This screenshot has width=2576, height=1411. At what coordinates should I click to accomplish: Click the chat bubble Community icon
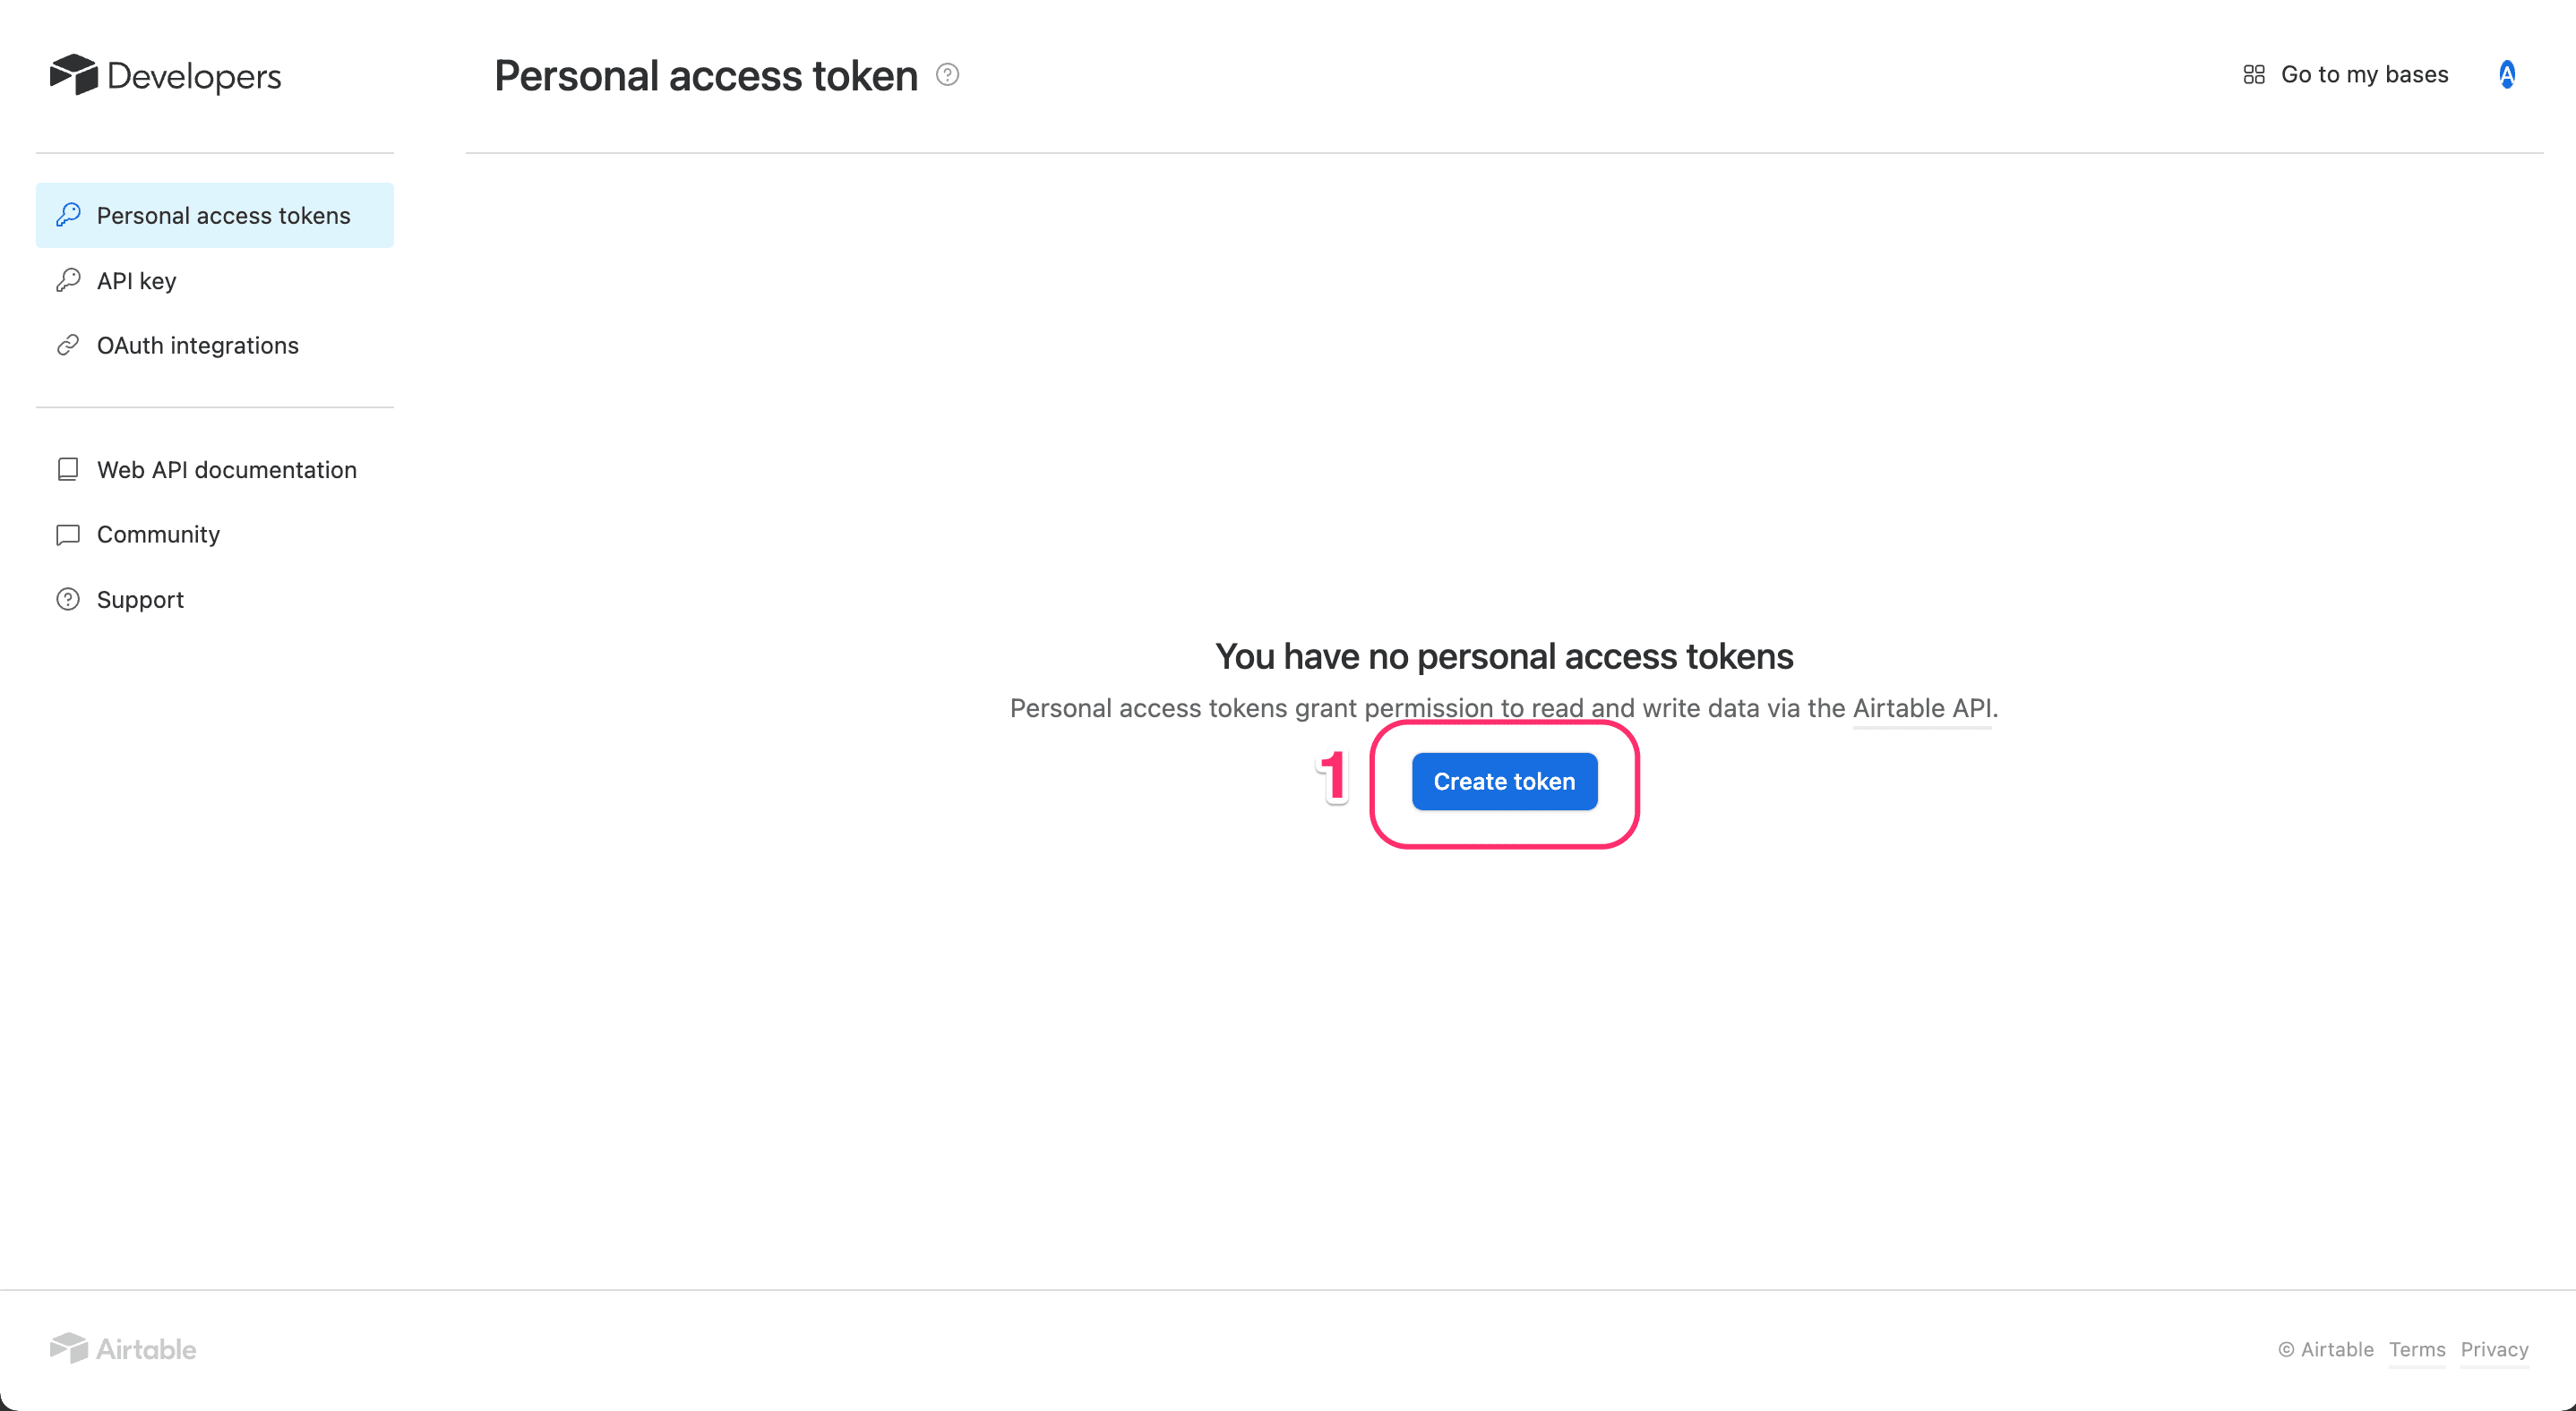(x=68, y=534)
